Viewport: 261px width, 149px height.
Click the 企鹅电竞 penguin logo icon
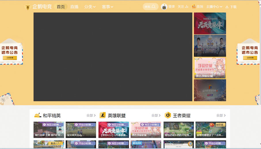tap(28, 7)
